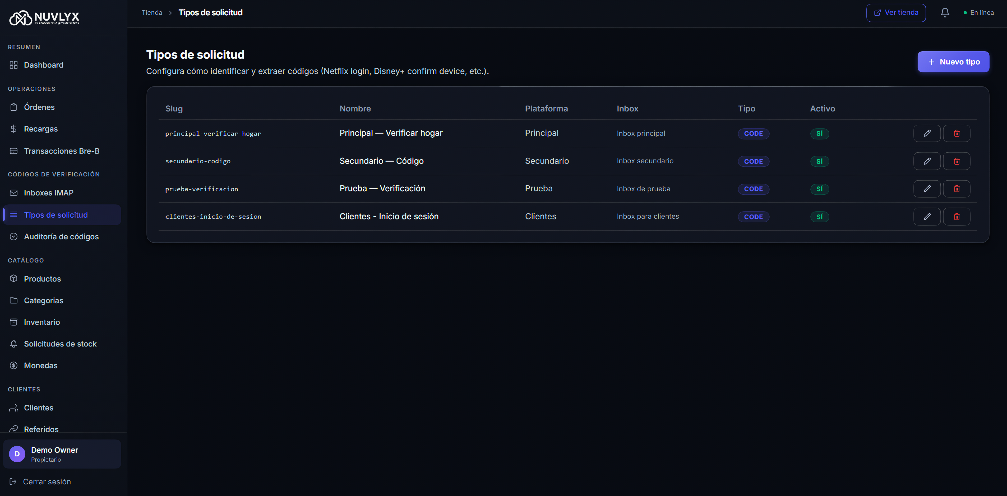Click the Nuvlyx logo in the sidebar

click(44, 18)
